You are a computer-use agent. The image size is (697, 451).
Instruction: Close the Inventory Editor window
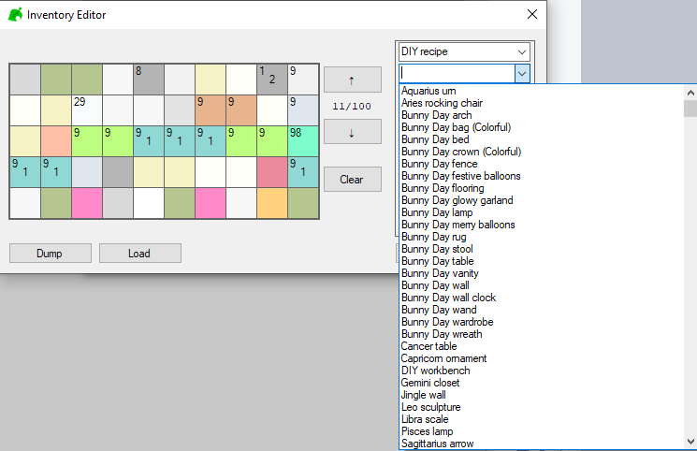(x=532, y=14)
